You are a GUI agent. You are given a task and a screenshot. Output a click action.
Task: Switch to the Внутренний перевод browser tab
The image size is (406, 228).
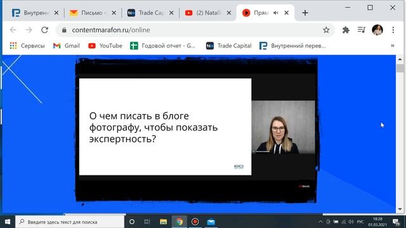(x=30, y=13)
